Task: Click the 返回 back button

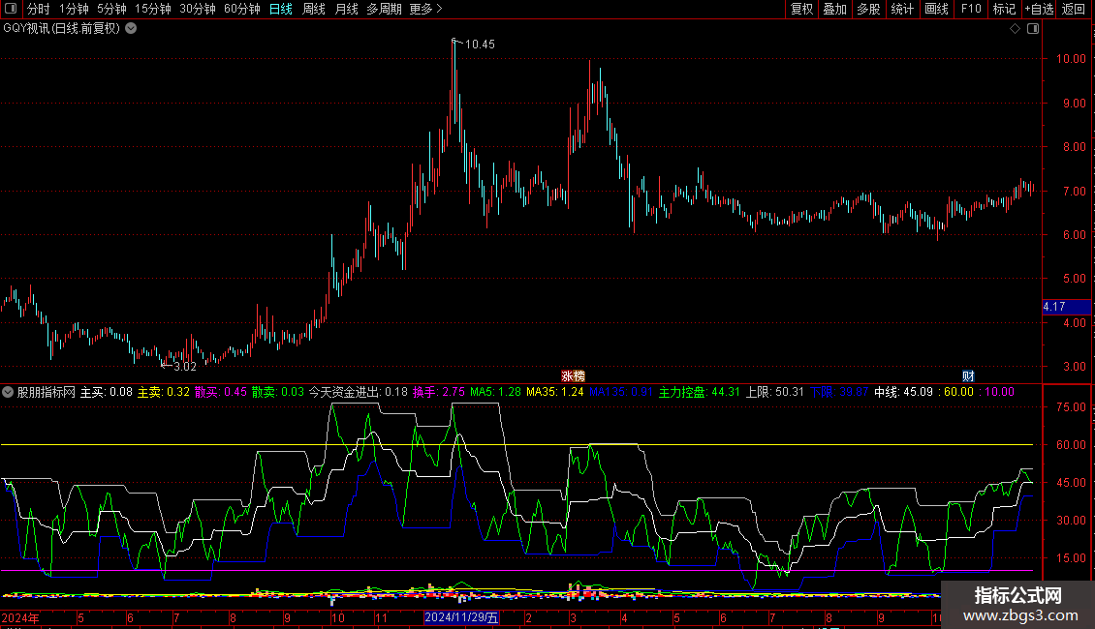Action: (1074, 9)
